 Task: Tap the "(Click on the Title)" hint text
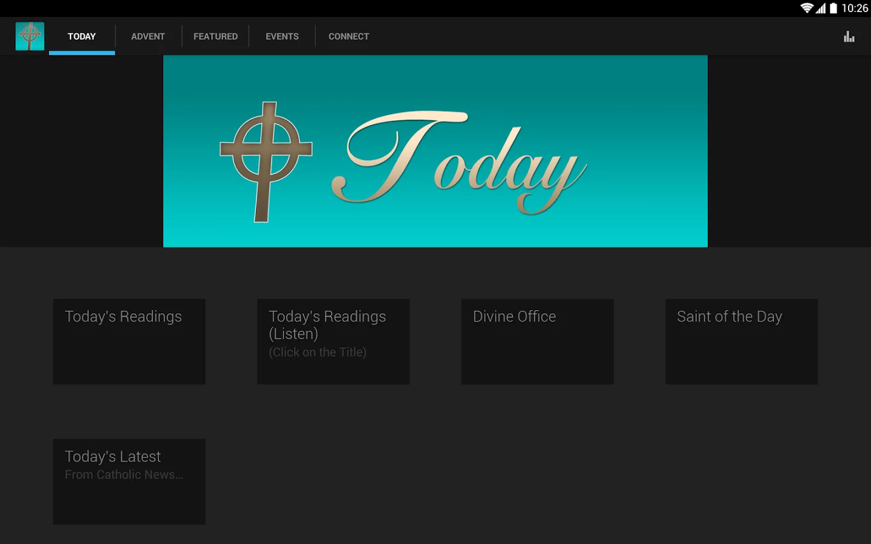pos(318,352)
